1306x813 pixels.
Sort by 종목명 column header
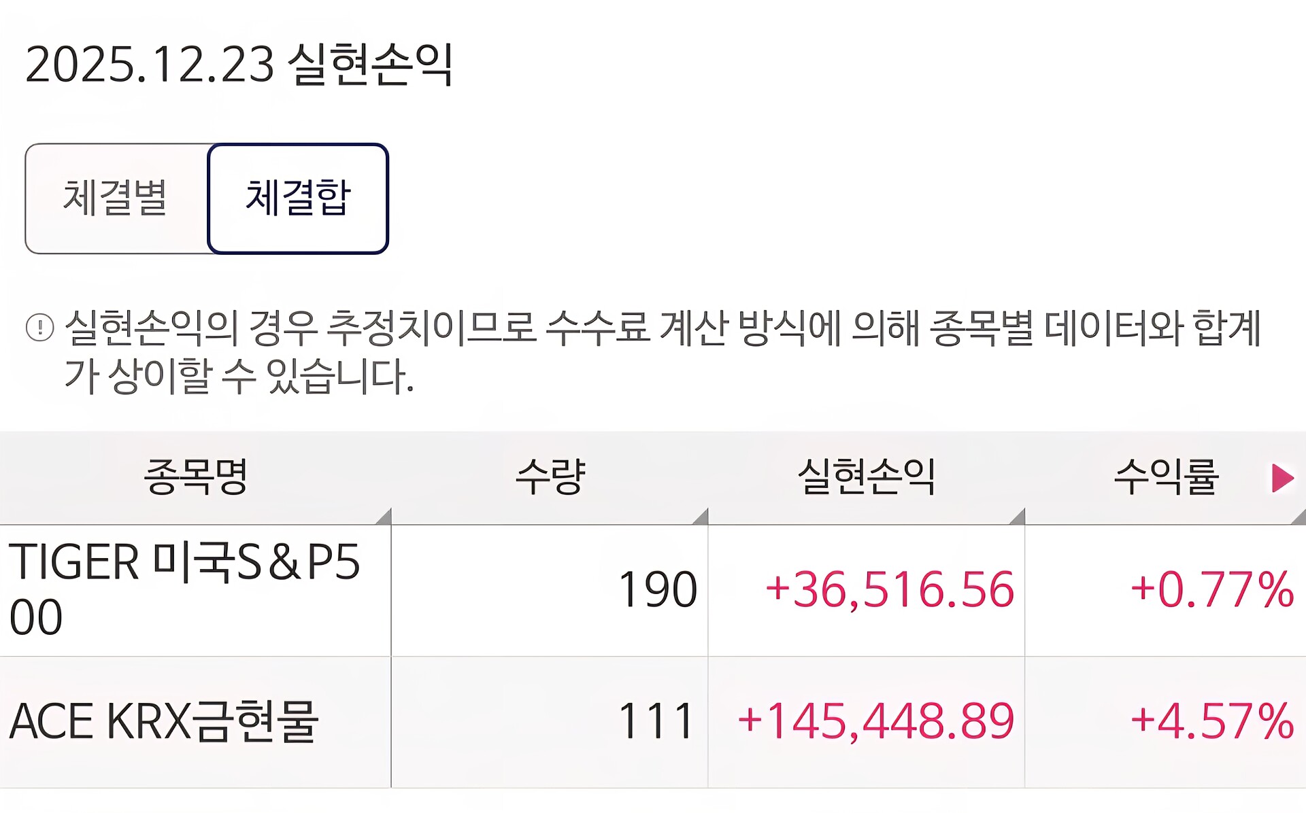195,477
